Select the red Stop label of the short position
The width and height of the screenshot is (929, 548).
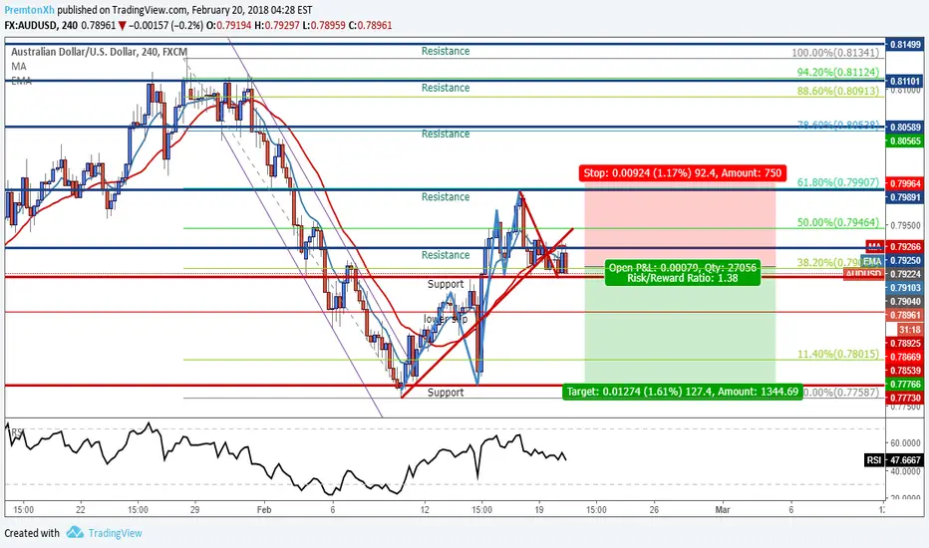(683, 173)
